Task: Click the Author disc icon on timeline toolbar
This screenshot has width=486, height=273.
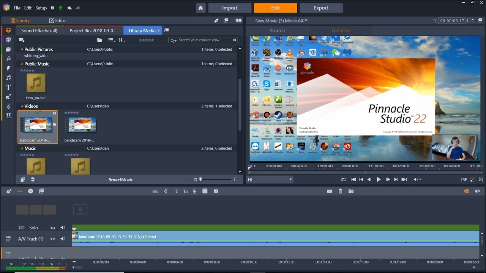Action: pos(30,191)
